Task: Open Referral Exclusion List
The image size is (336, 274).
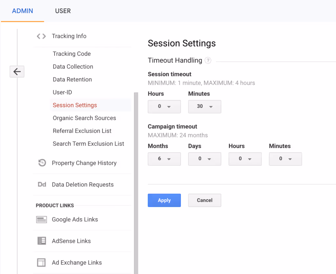Action: click(82, 131)
